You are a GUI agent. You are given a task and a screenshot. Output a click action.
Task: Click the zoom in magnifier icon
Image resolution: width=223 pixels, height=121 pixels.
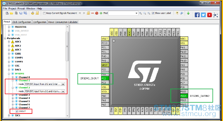(140, 13)
